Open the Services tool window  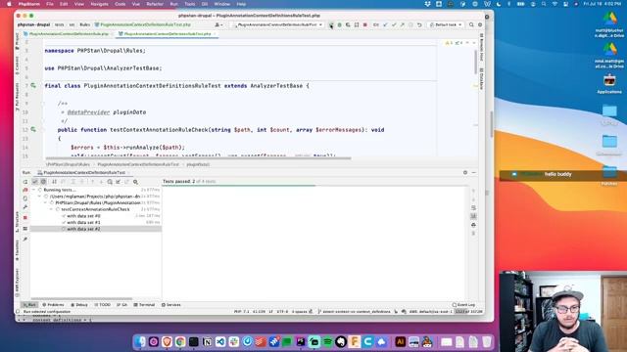point(171,304)
